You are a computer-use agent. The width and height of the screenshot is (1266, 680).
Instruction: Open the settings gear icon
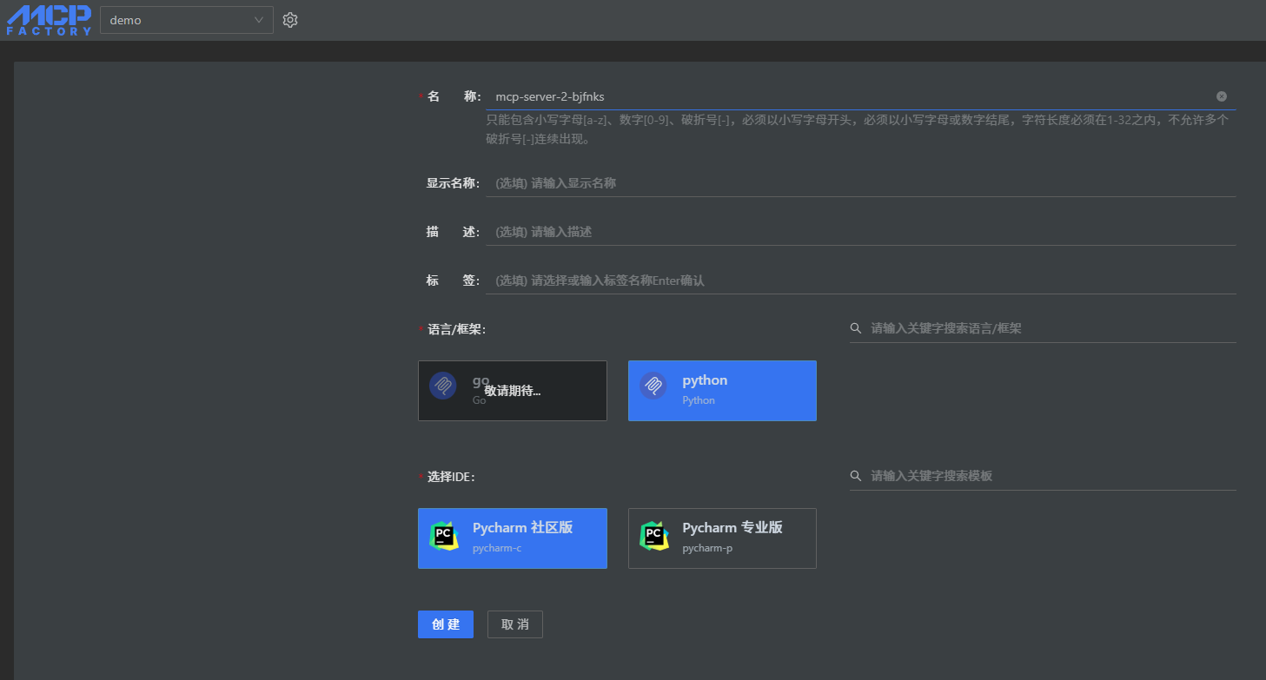(x=290, y=20)
